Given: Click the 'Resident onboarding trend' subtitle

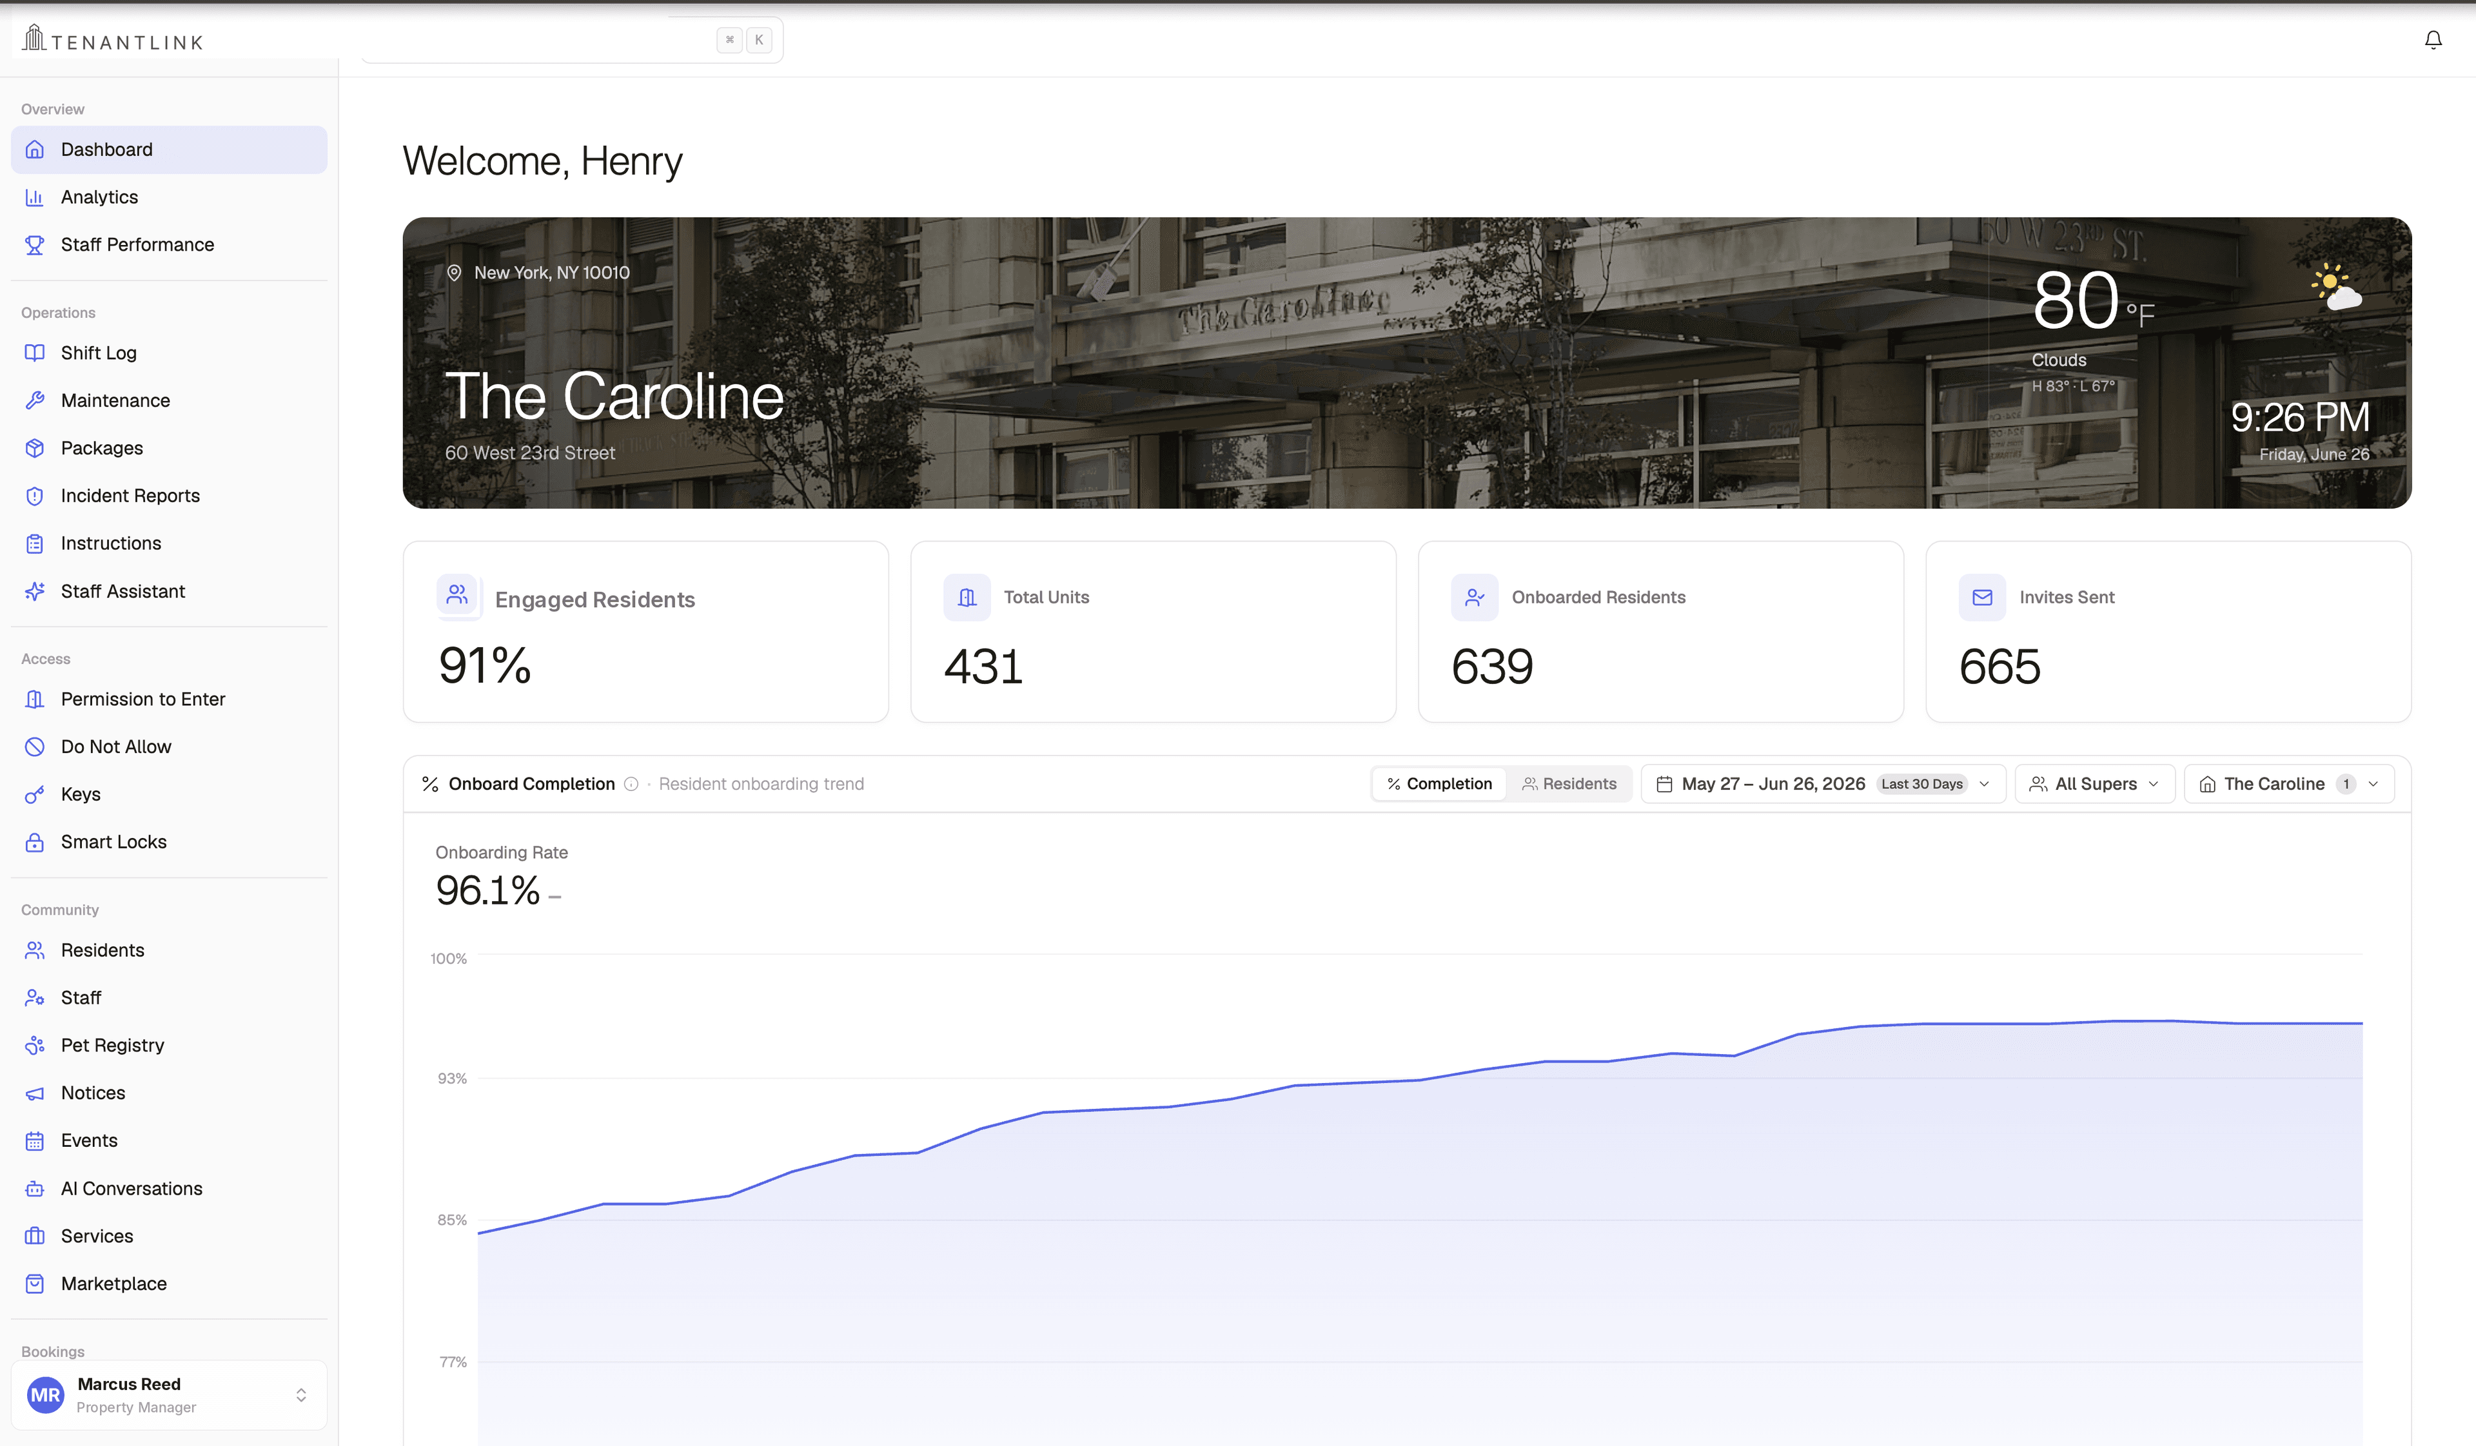Looking at the screenshot, I should (760, 784).
